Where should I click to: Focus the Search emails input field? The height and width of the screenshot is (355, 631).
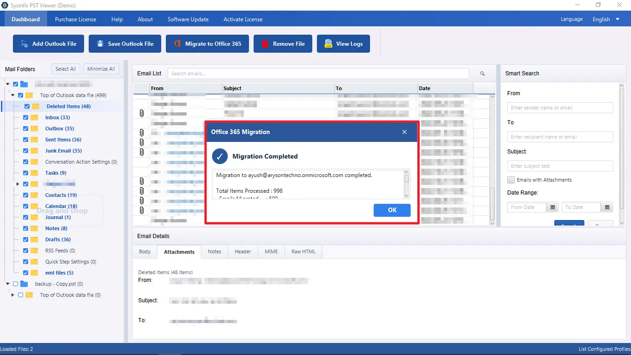(318, 73)
